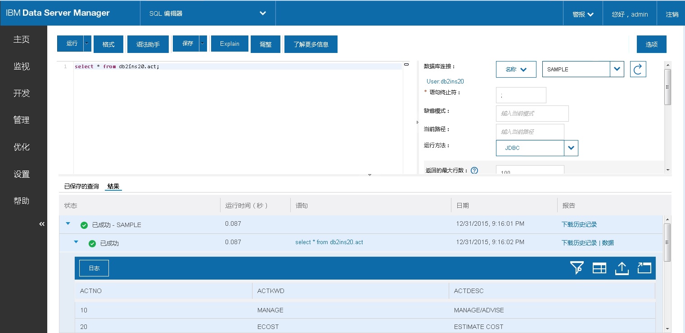Switch to the 已保存的查询 tab
Screen dimensions: 685x333
[81, 186]
